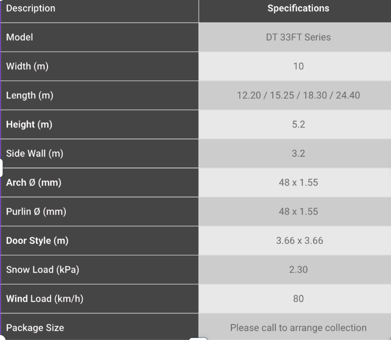The width and height of the screenshot is (391, 340).
Task: Select the Height (m) label cell
Action: [x=29, y=124]
